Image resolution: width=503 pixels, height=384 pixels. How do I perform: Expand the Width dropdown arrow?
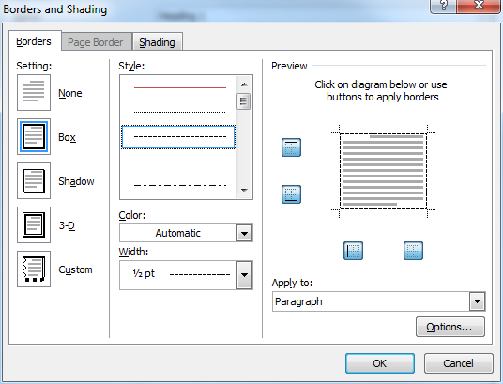(x=244, y=275)
